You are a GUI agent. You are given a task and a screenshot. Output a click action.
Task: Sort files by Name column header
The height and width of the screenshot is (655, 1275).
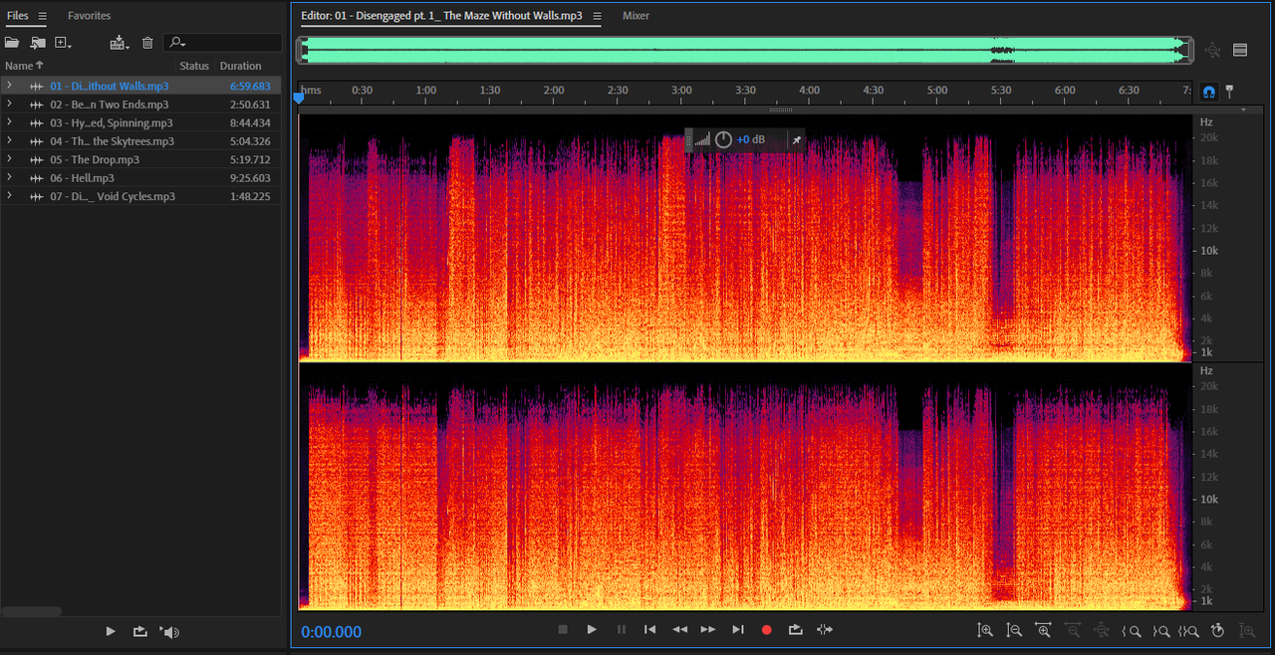click(x=25, y=66)
